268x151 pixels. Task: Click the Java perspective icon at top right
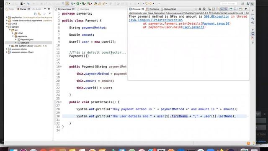click(248, 4)
